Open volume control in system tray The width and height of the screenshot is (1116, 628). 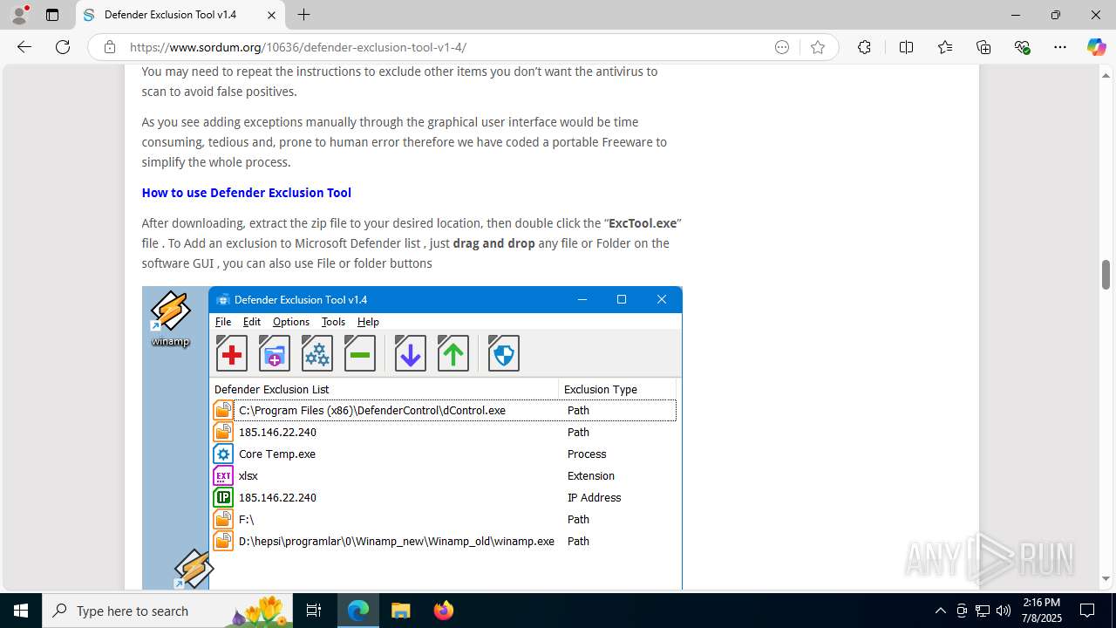(x=1004, y=611)
